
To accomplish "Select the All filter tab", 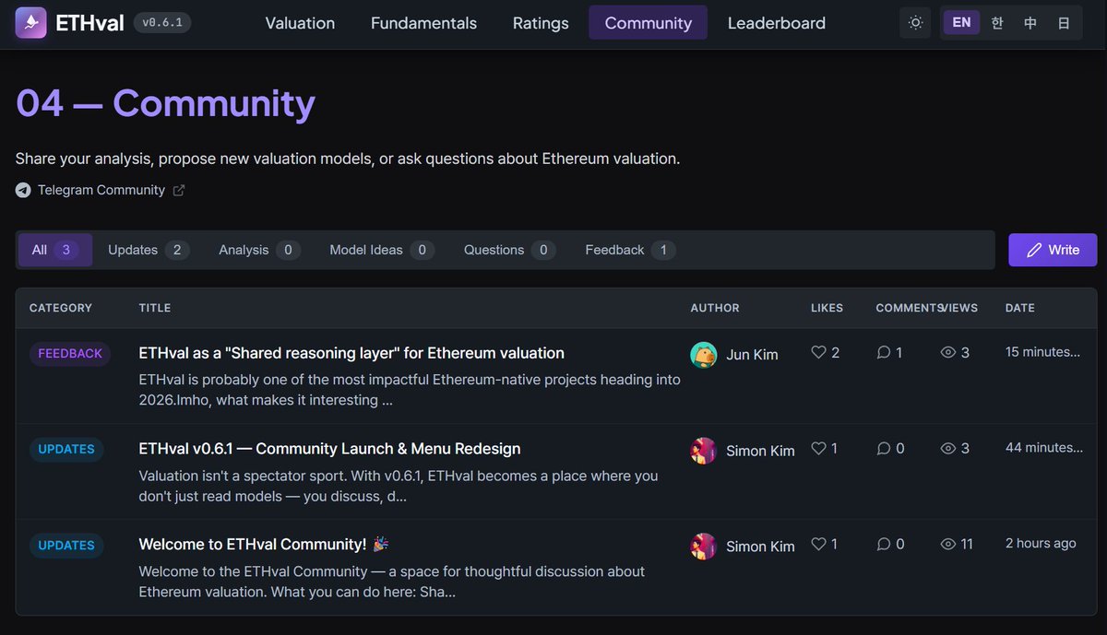I will [x=55, y=250].
